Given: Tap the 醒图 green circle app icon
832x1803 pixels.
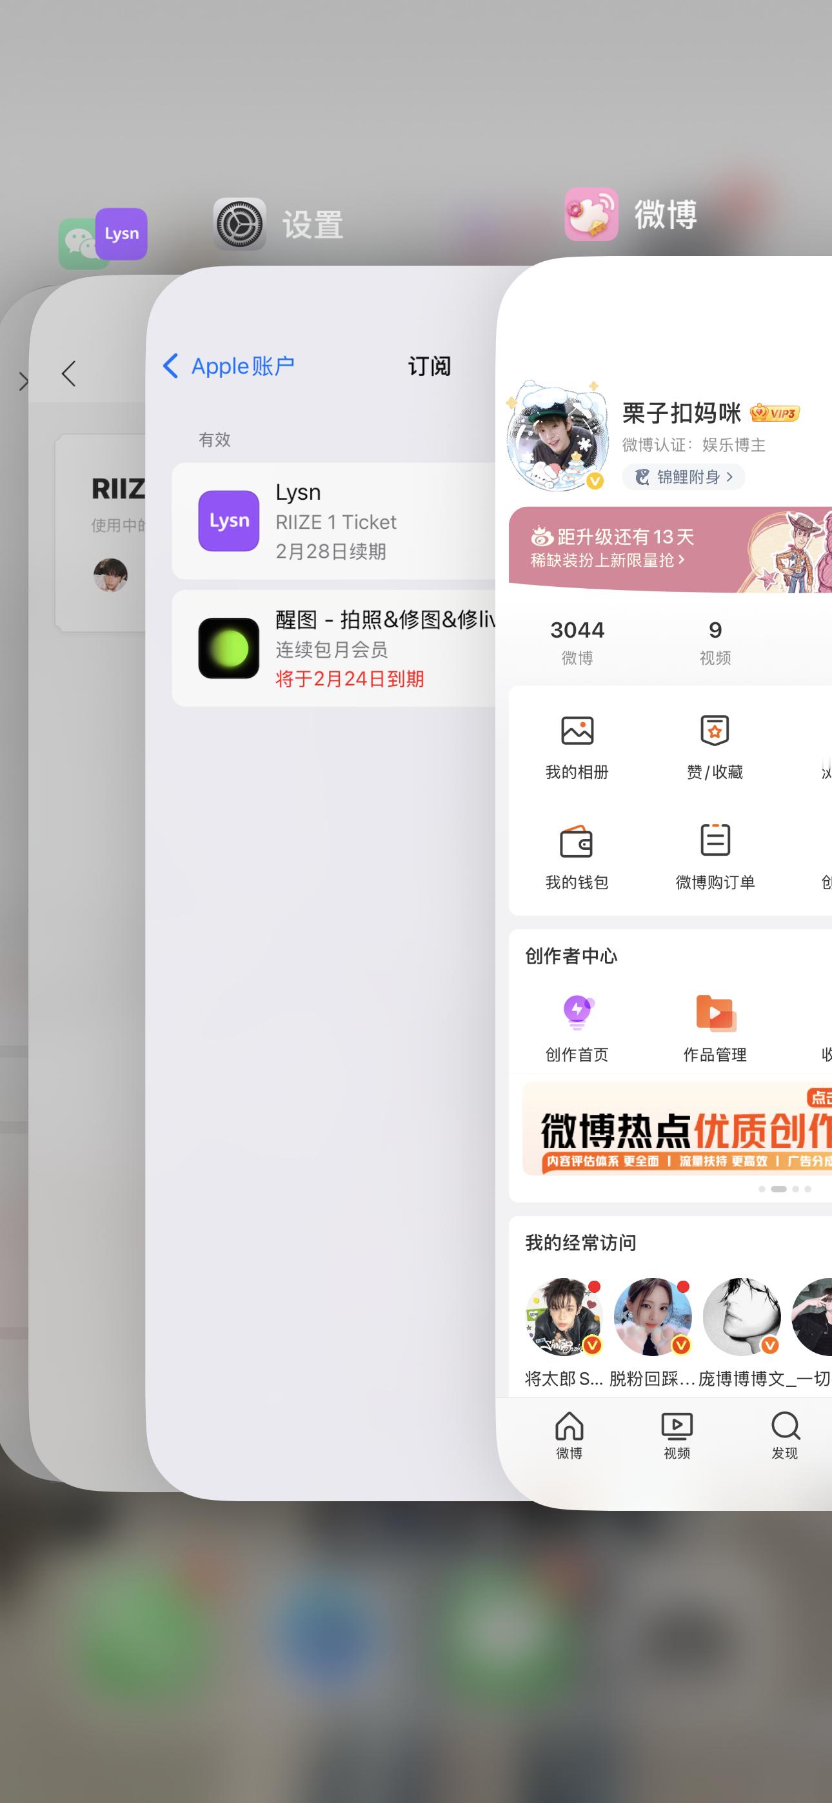Looking at the screenshot, I should (x=229, y=648).
